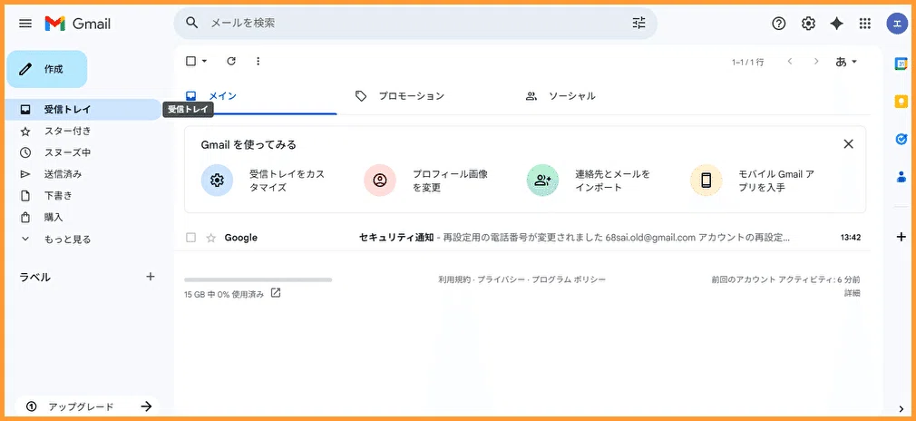Select 受信トレイ in the sidebar
Image resolution: width=916 pixels, height=421 pixels.
click(x=83, y=110)
